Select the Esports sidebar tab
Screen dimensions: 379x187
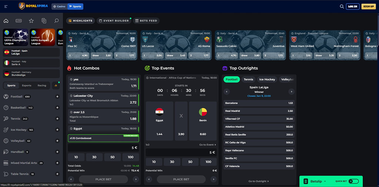[x=27, y=85]
